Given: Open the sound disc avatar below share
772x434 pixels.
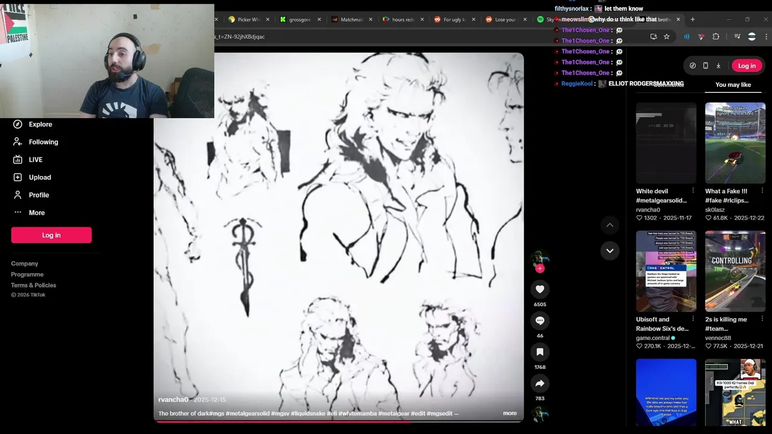Looking at the screenshot, I should [540, 415].
